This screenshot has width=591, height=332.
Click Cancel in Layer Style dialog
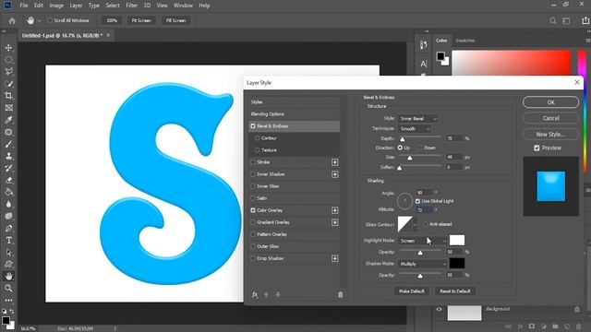coord(550,118)
